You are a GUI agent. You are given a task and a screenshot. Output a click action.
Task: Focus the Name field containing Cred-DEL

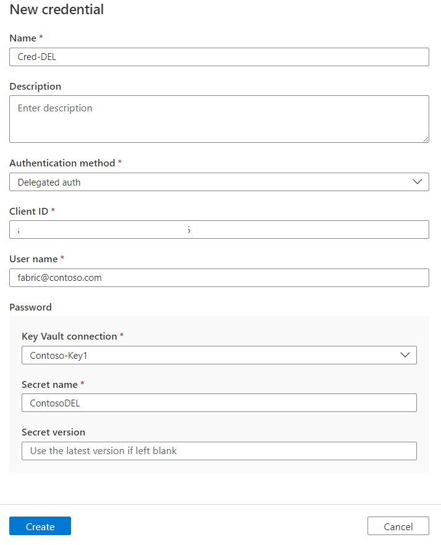tap(219, 57)
